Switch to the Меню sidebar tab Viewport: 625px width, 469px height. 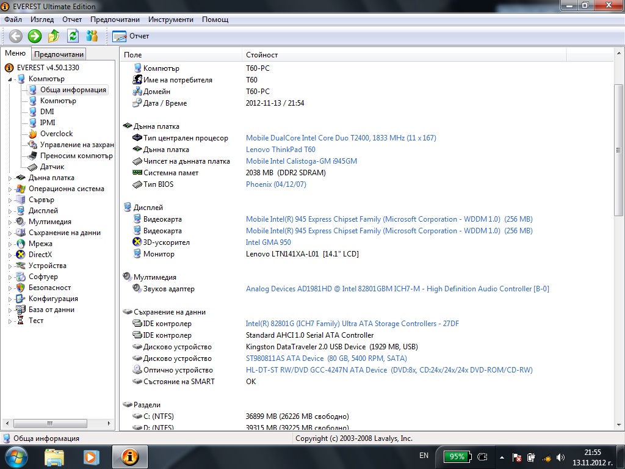pos(15,53)
